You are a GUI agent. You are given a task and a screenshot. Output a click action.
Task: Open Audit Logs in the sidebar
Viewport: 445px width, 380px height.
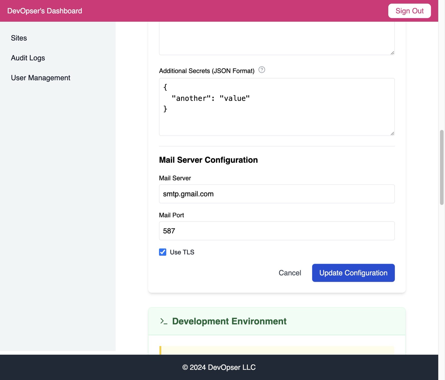28,58
